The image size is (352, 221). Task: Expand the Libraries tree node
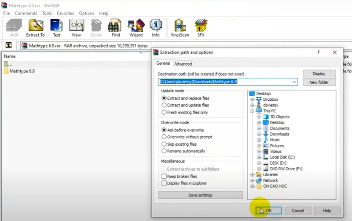point(252,174)
